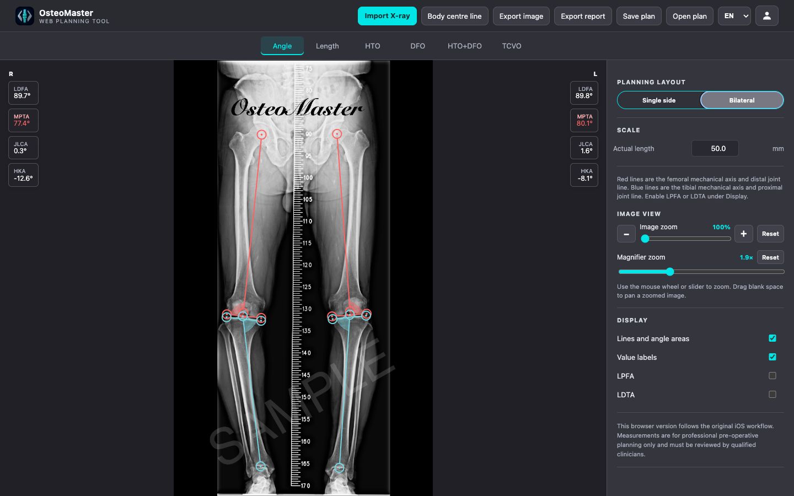Click the left HKA -8.1° label
This screenshot has height=496, width=794.
tap(584, 175)
